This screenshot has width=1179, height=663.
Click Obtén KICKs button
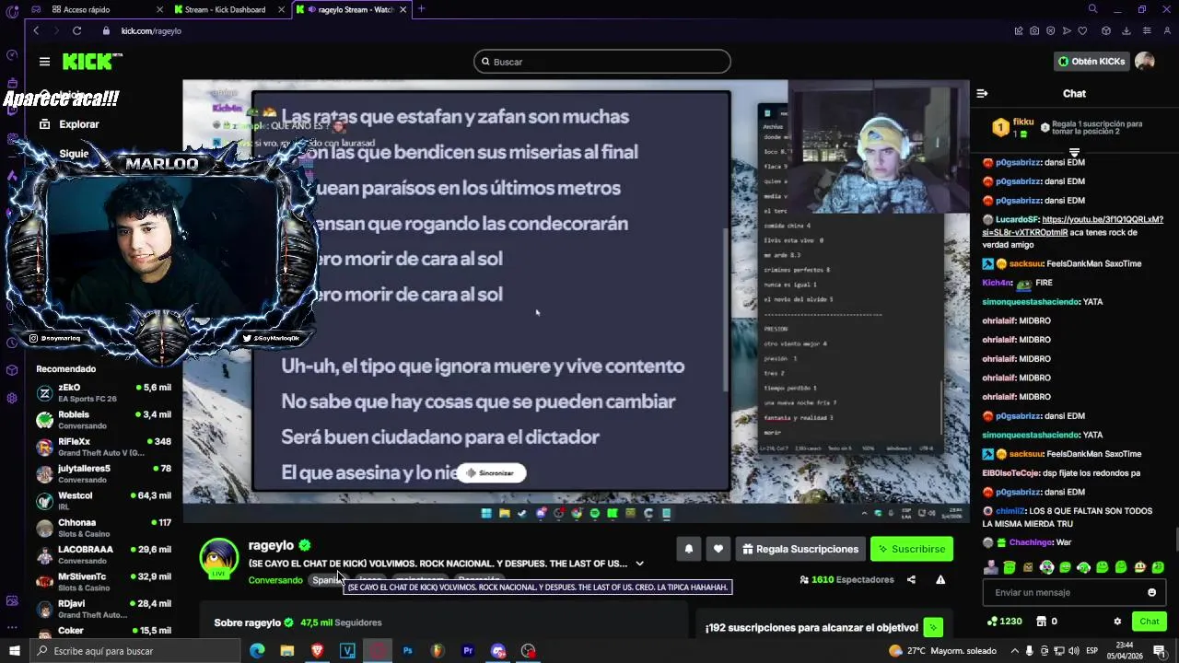(1091, 62)
